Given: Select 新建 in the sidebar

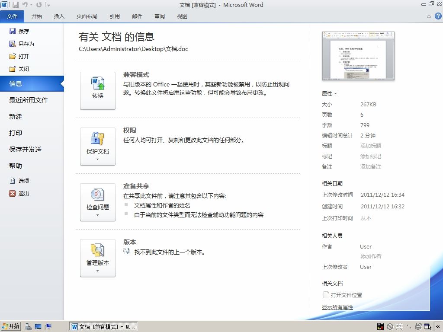Looking at the screenshot, I should (16, 117).
